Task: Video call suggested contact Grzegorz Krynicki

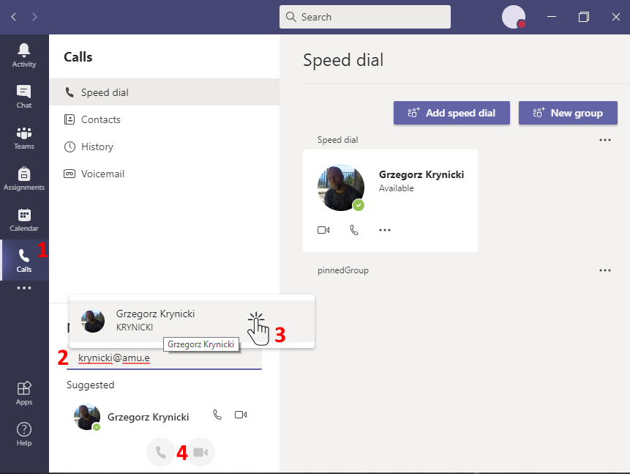Action: [241, 415]
